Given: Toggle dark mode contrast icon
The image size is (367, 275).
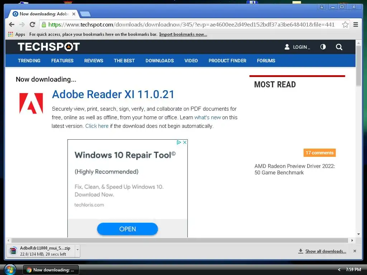Looking at the screenshot, I should (x=323, y=47).
